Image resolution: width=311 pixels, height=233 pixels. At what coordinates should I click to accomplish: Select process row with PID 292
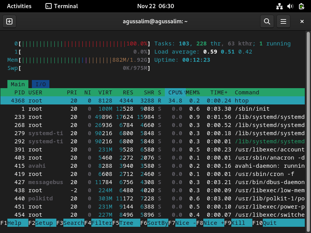[152, 141]
